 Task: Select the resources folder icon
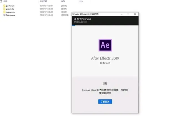(x=4, y=12)
